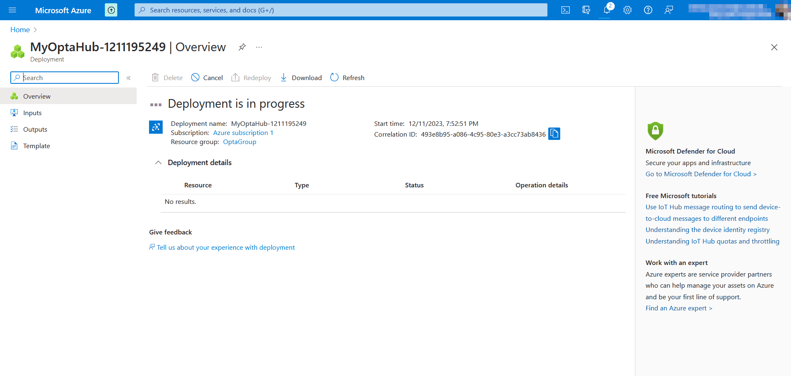Image resolution: width=791 pixels, height=376 pixels.
Task: Open the OptaGroup resource group
Action: [x=239, y=142]
